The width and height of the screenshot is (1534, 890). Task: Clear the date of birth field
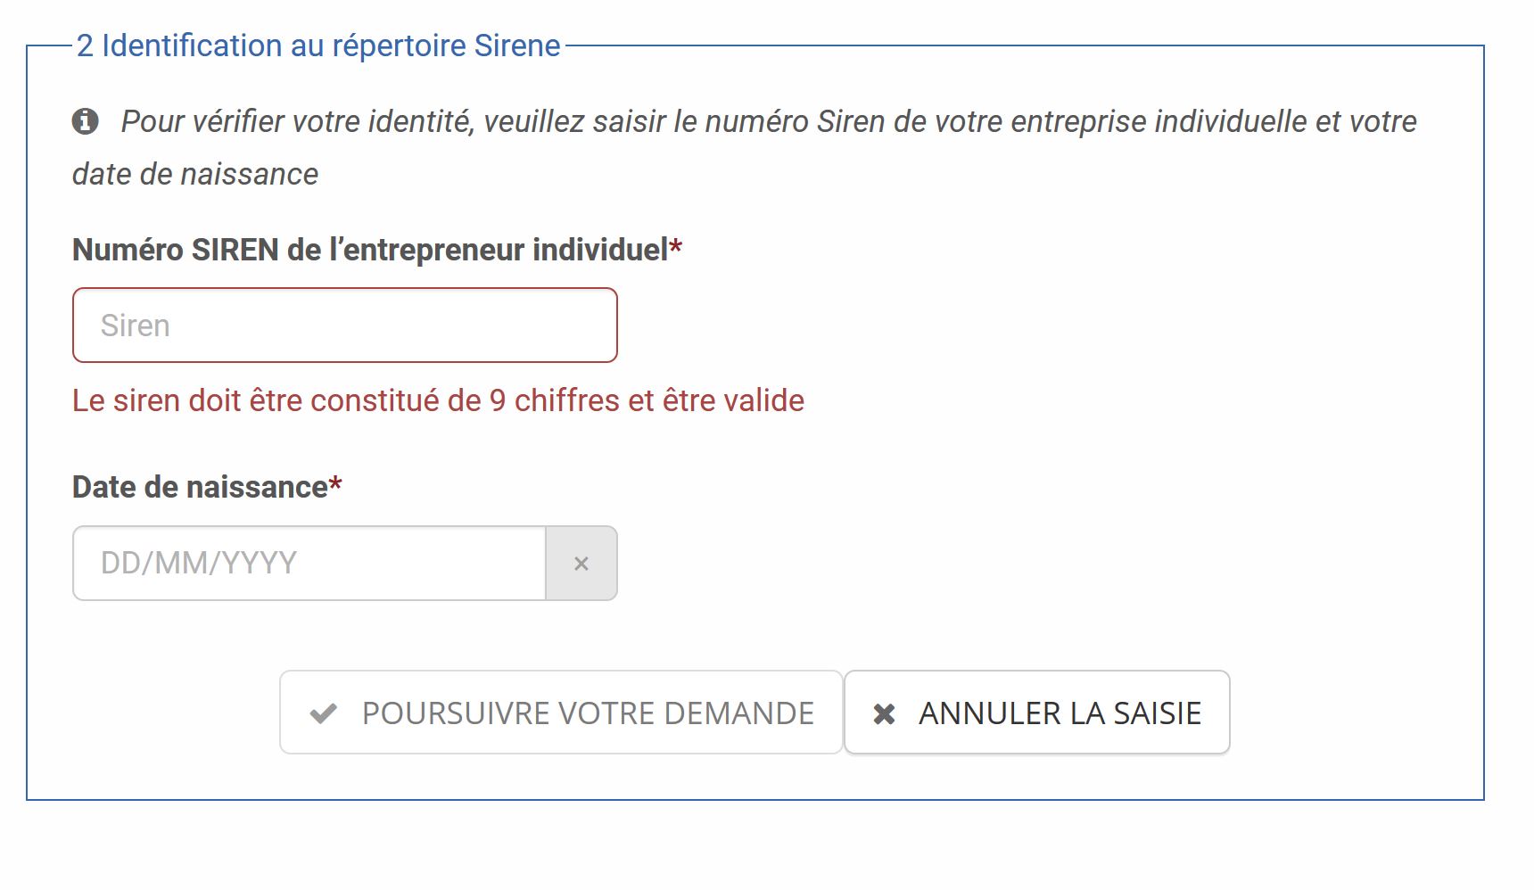point(581,564)
